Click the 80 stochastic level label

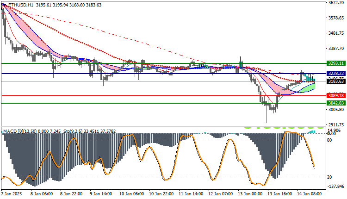tap(329, 140)
